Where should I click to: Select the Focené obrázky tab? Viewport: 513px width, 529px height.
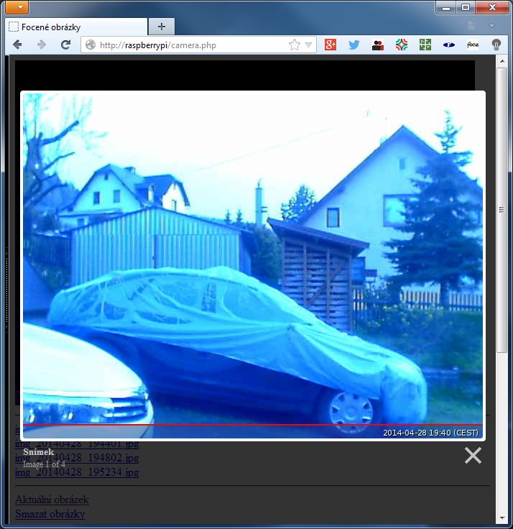pyautogui.click(x=77, y=27)
